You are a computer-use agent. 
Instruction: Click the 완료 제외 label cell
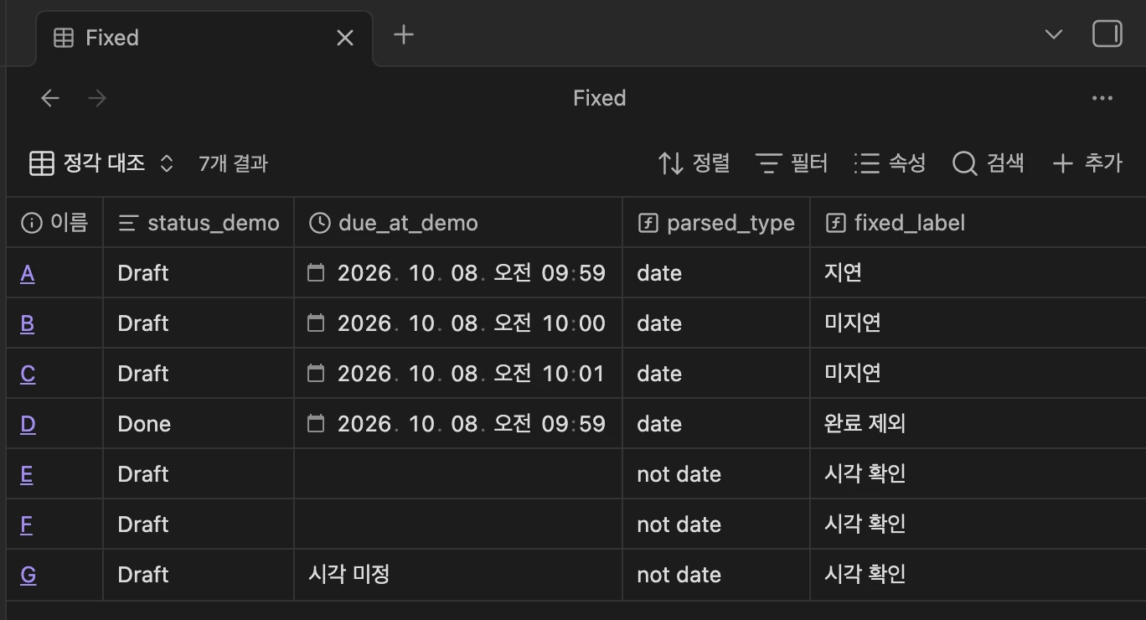point(978,424)
